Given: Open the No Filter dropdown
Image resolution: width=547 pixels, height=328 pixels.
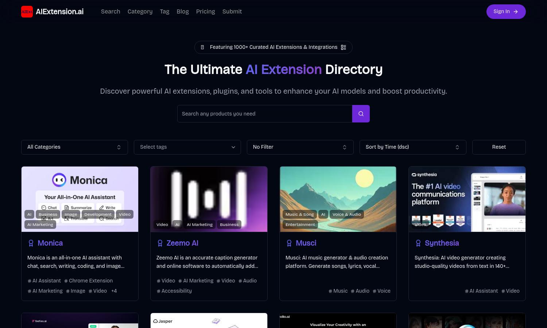Looking at the screenshot, I should coord(300,147).
